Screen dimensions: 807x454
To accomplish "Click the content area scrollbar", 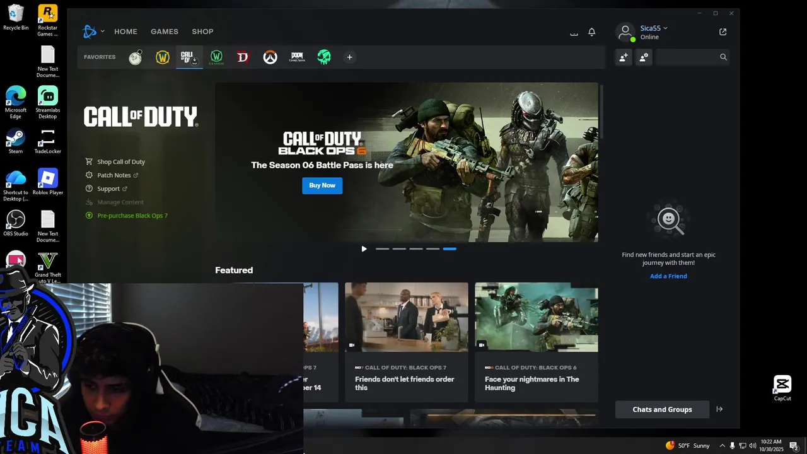I will [x=601, y=112].
